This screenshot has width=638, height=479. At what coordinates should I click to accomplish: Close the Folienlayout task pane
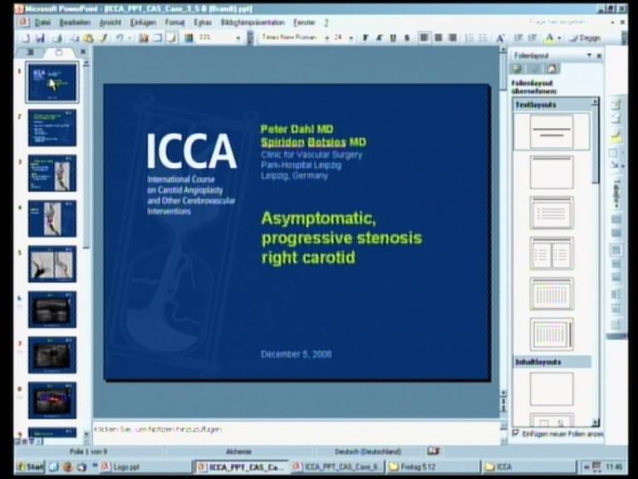click(599, 56)
